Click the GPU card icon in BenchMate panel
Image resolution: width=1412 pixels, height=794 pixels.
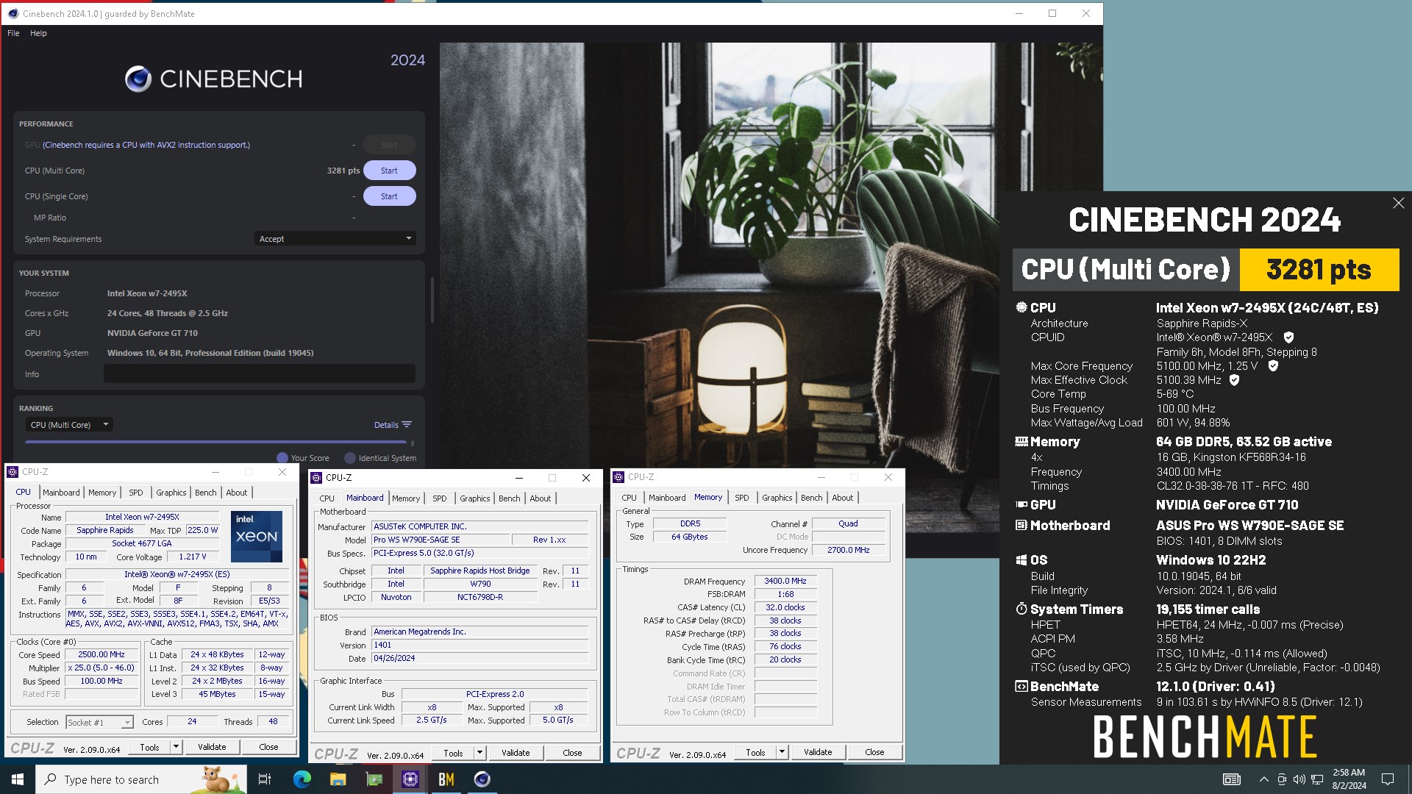click(x=1021, y=505)
